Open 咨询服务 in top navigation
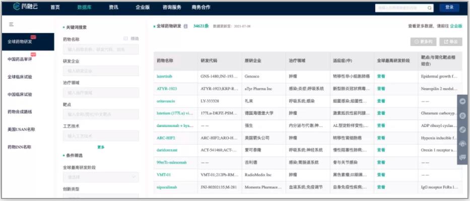 point(172,8)
